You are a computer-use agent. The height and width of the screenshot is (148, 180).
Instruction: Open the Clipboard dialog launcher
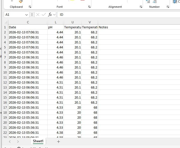(30, 7)
